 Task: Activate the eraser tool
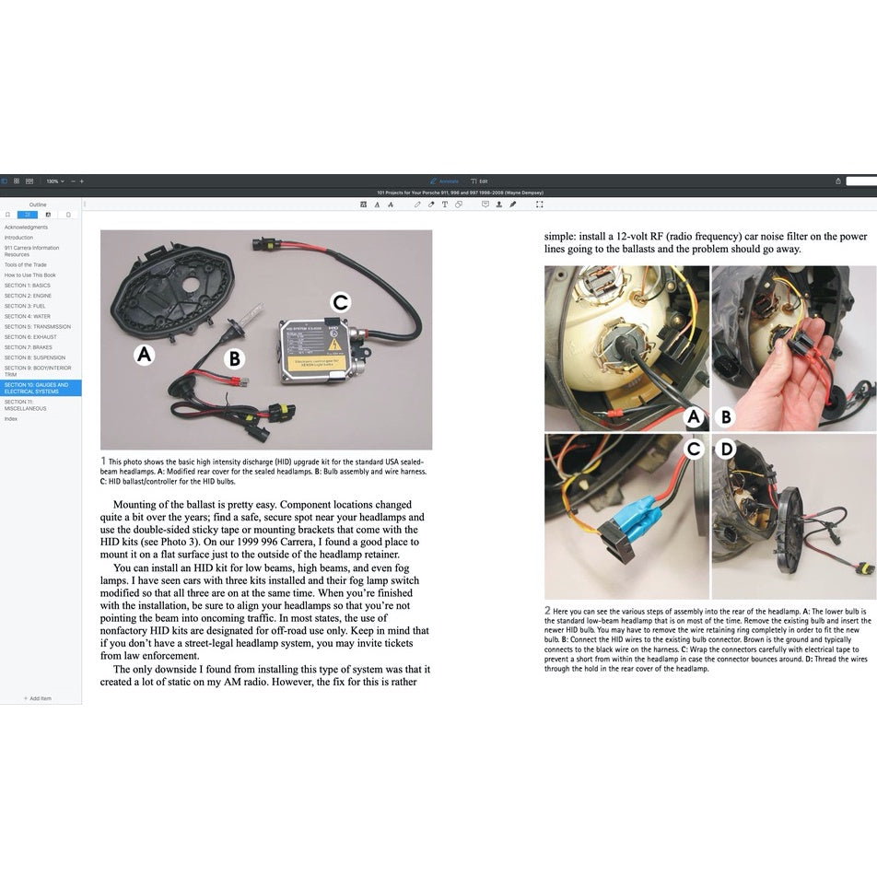431,205
